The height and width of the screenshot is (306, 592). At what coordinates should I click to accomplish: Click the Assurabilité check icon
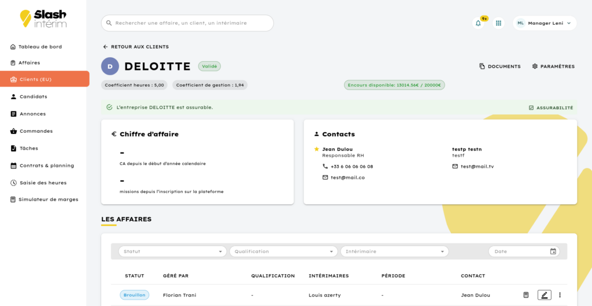click(x=531, y=108)
